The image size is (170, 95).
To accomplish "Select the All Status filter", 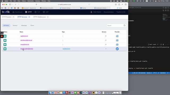I will [6, 25].
